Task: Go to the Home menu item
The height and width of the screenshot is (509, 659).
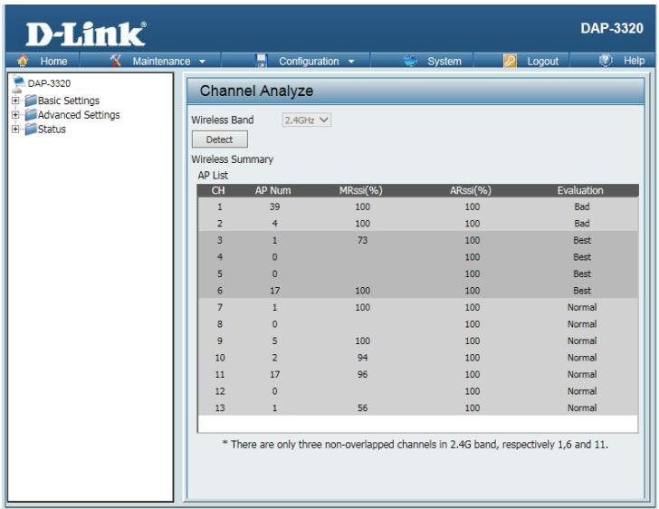Action: pos(53,61)
